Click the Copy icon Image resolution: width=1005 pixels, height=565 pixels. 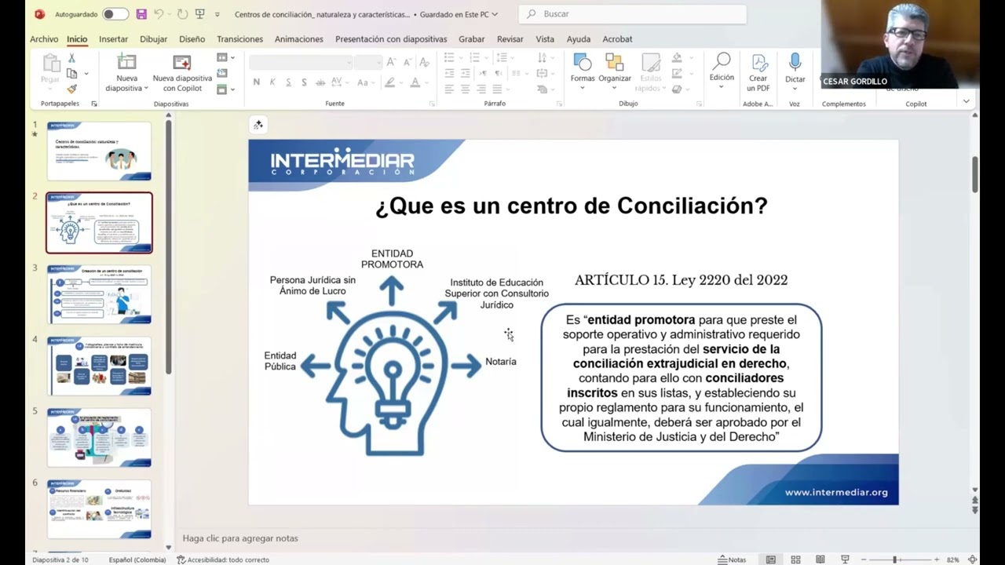[x=71, y=74]
